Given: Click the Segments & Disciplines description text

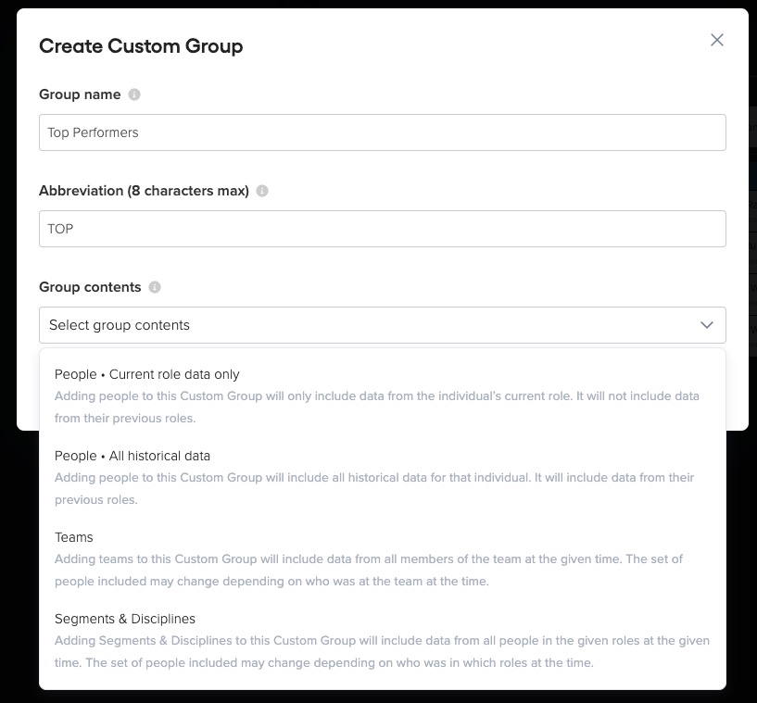Looking at the screenshot, I should coord(382,651).
